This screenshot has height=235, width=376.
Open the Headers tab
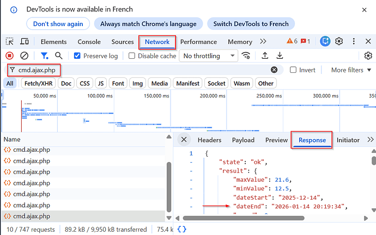tap(209, 140)
